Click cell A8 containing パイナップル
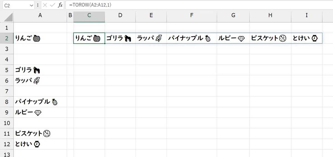This screenshot has width=333, height=157. coord(40,102)
